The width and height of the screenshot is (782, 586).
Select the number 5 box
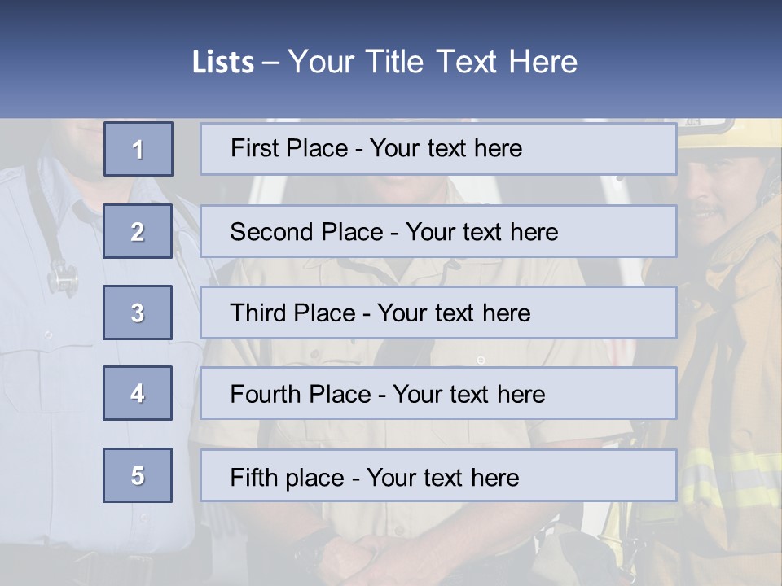[x=138, y=475]
